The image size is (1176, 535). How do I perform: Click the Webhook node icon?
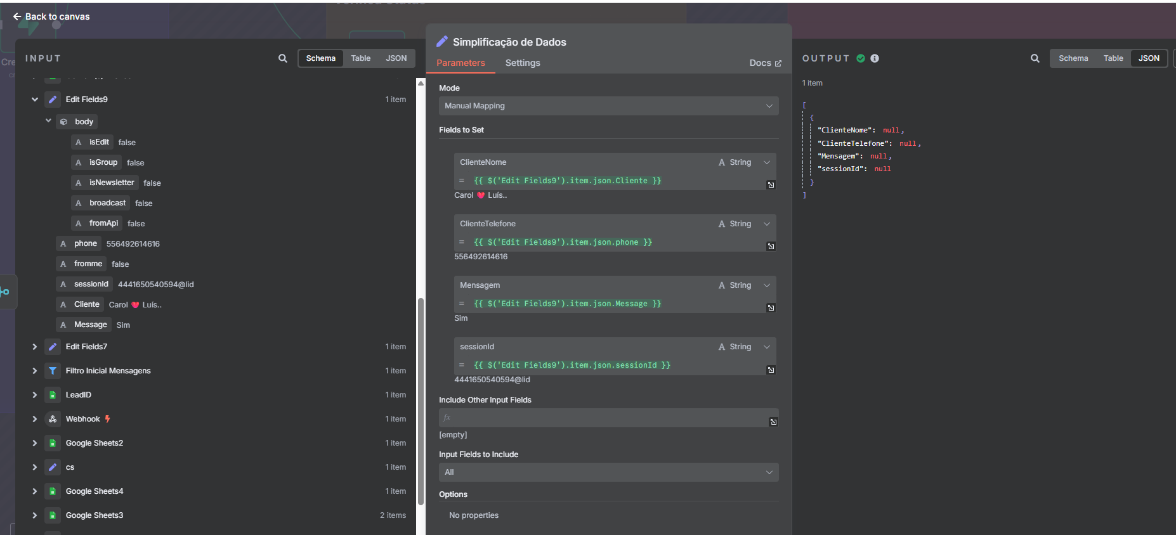pos(53,419)
